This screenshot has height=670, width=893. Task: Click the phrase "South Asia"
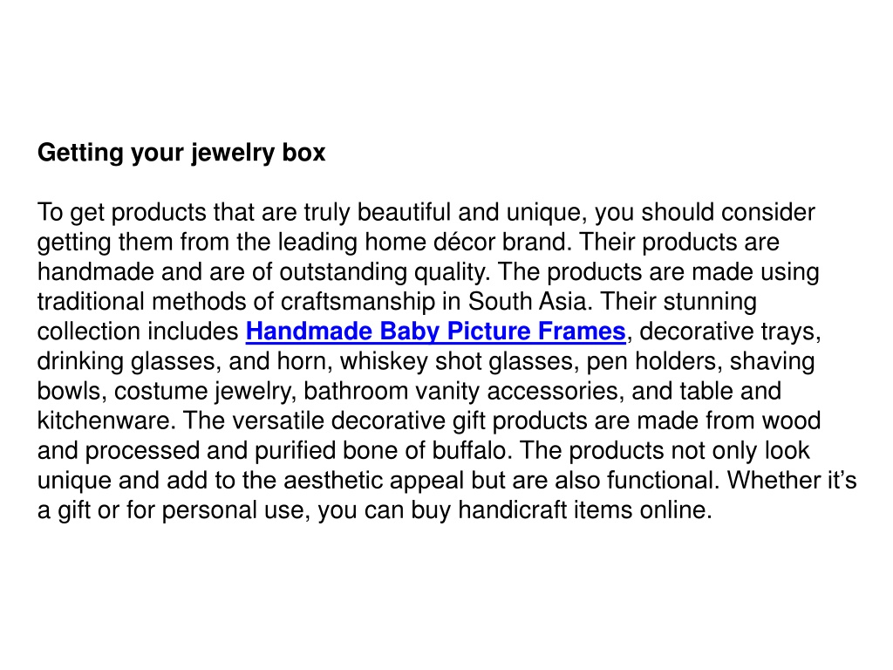pyautogui.click(x=528, y=301)
